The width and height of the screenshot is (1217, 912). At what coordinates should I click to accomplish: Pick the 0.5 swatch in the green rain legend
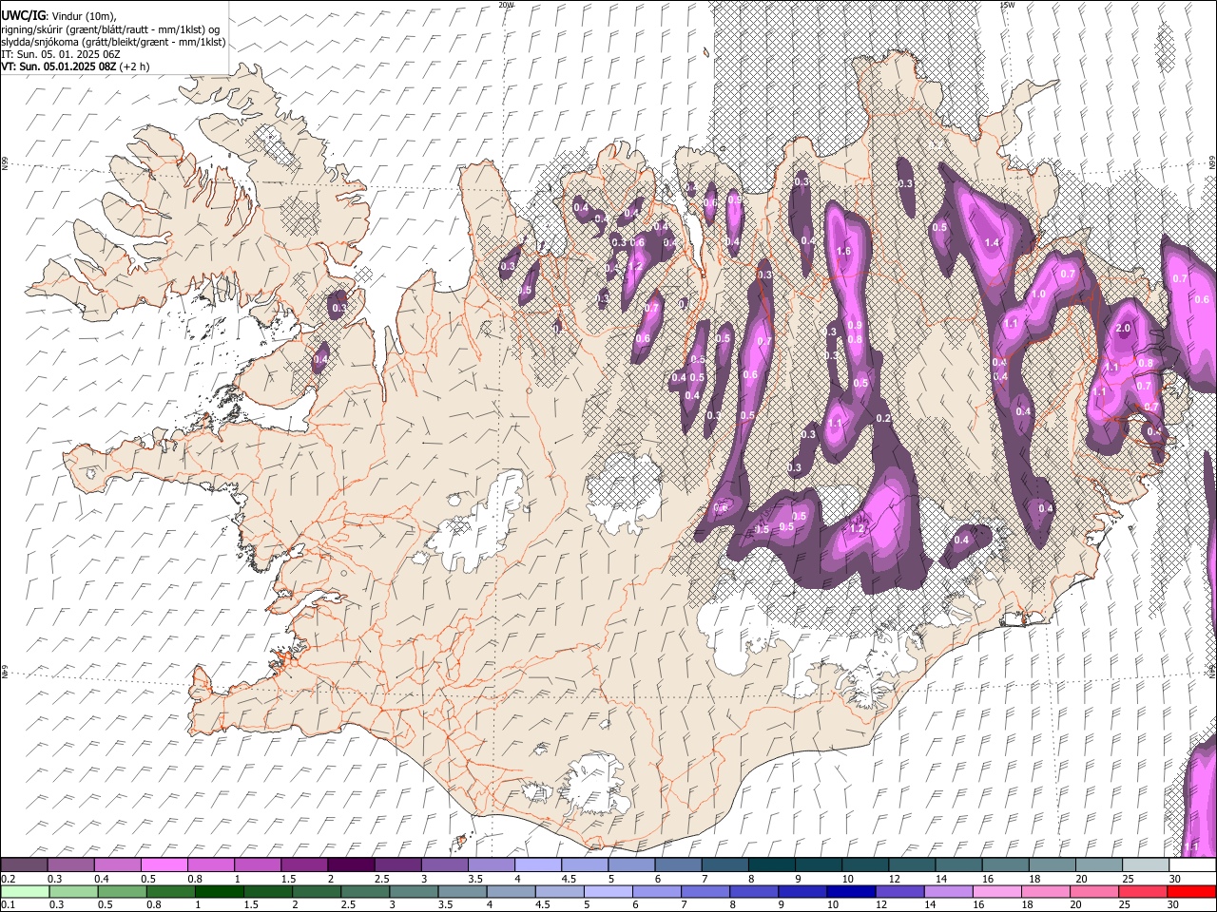(122, 891)
